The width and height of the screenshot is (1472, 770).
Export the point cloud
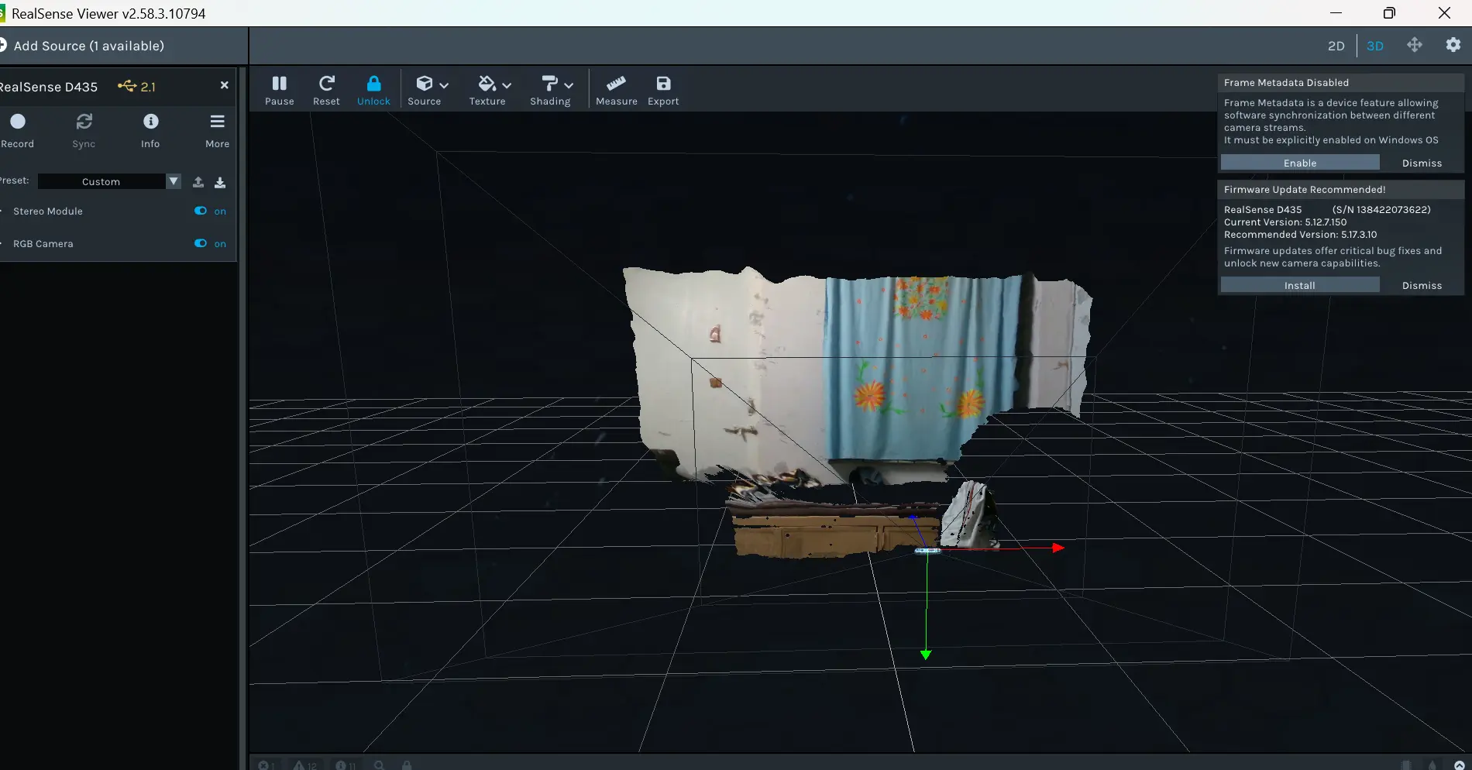[663, 90]
